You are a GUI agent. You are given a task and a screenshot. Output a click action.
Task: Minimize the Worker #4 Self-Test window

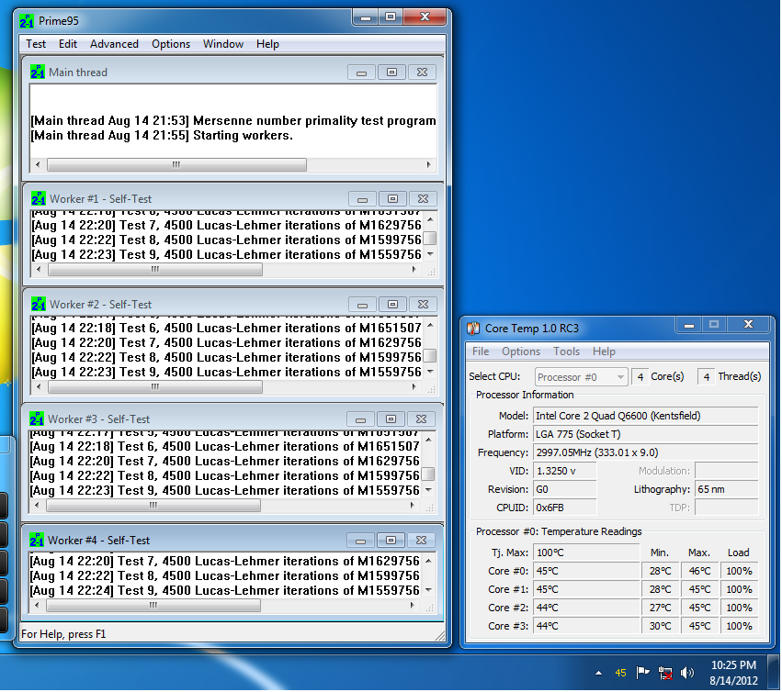tap(360, 541)
